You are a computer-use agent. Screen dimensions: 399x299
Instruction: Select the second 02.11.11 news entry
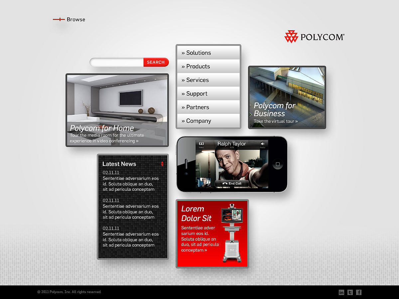131,209
